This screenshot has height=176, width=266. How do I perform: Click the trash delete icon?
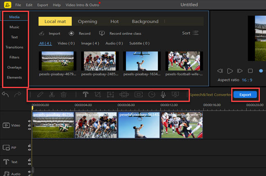(63, 95)
